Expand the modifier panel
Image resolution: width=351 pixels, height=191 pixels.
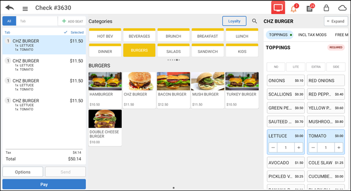tap(336, 21)
